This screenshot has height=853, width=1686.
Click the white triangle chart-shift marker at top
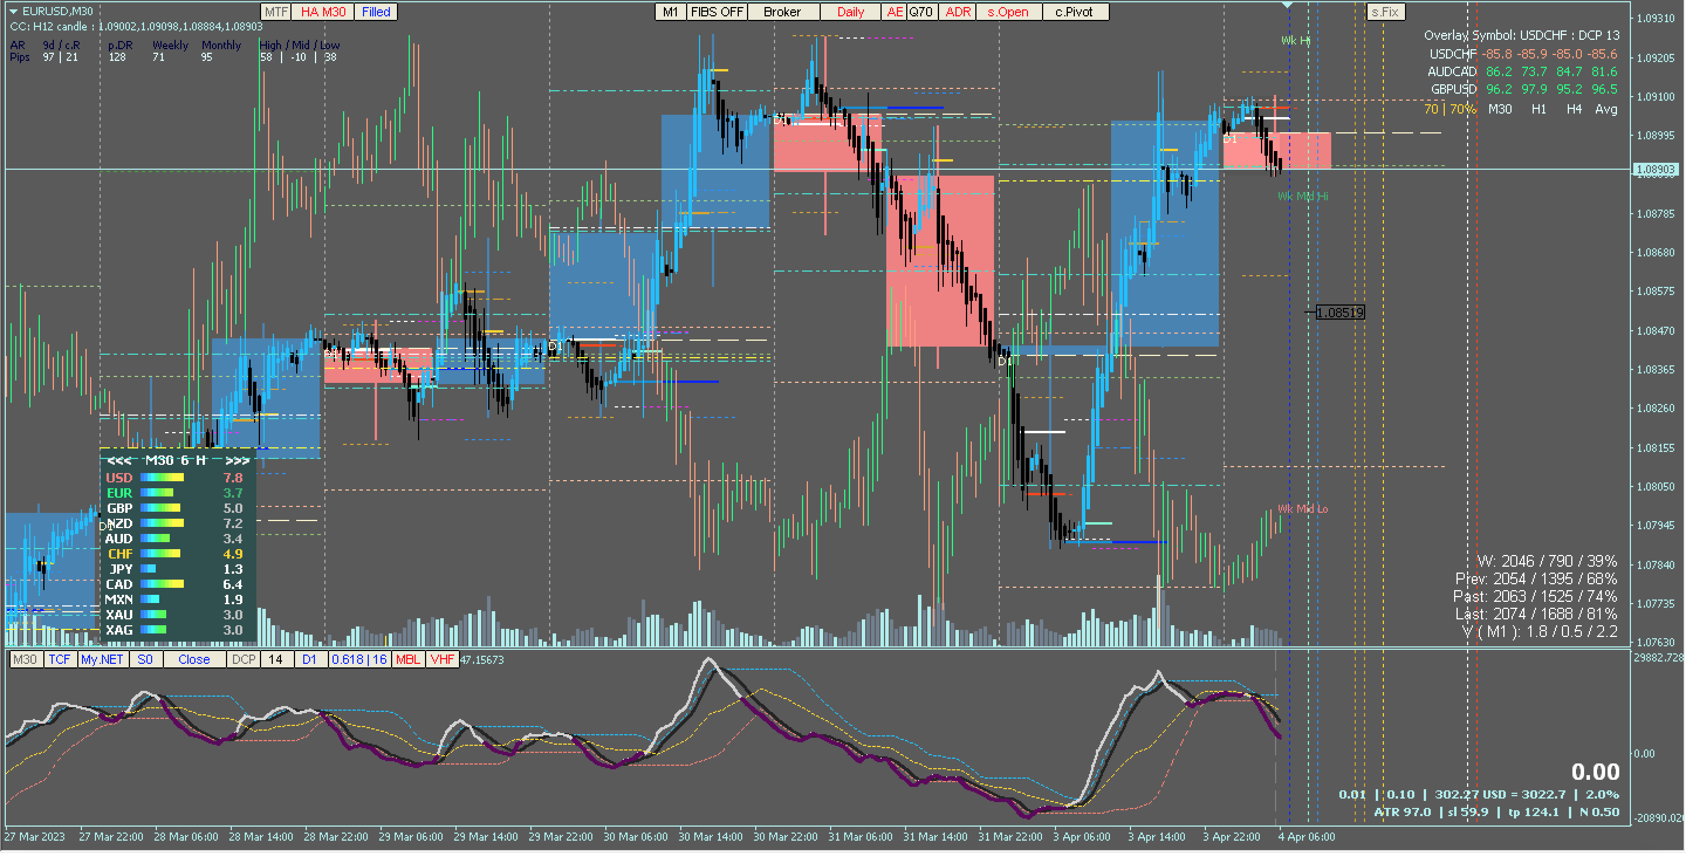tap(1287, 5)
